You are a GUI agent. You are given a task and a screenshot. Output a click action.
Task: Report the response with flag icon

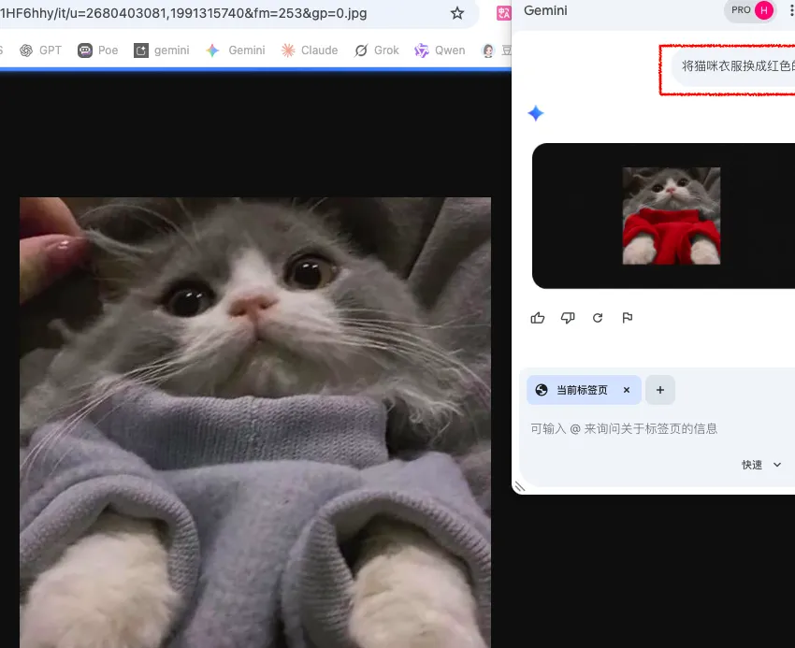[628, 318]
